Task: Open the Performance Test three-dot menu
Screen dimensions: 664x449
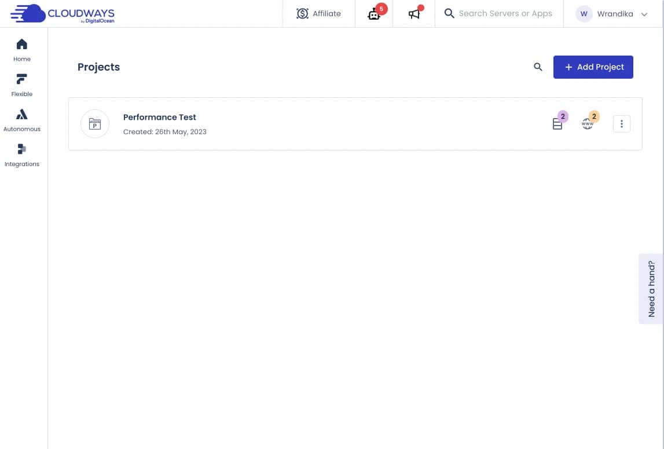Action: 621,124
